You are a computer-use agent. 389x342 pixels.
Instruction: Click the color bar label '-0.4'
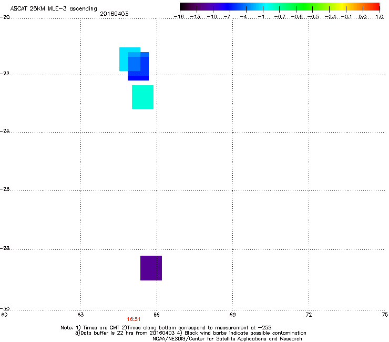pyautogui.click(x=331, y=17)
